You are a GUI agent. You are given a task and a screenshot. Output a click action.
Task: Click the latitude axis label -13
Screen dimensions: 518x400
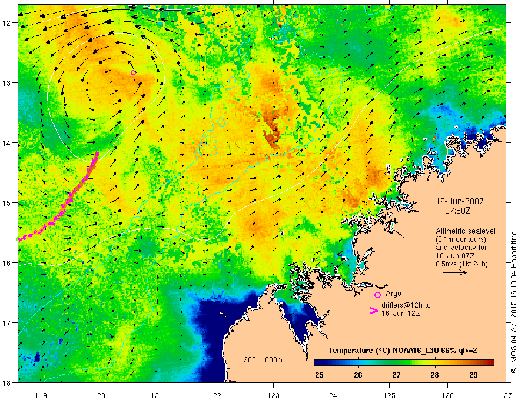tap(6, 83)
